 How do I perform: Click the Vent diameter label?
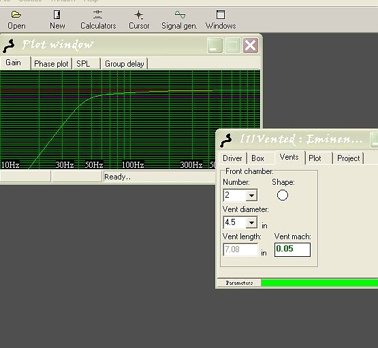pyautogui.click(x=245, y=209)
